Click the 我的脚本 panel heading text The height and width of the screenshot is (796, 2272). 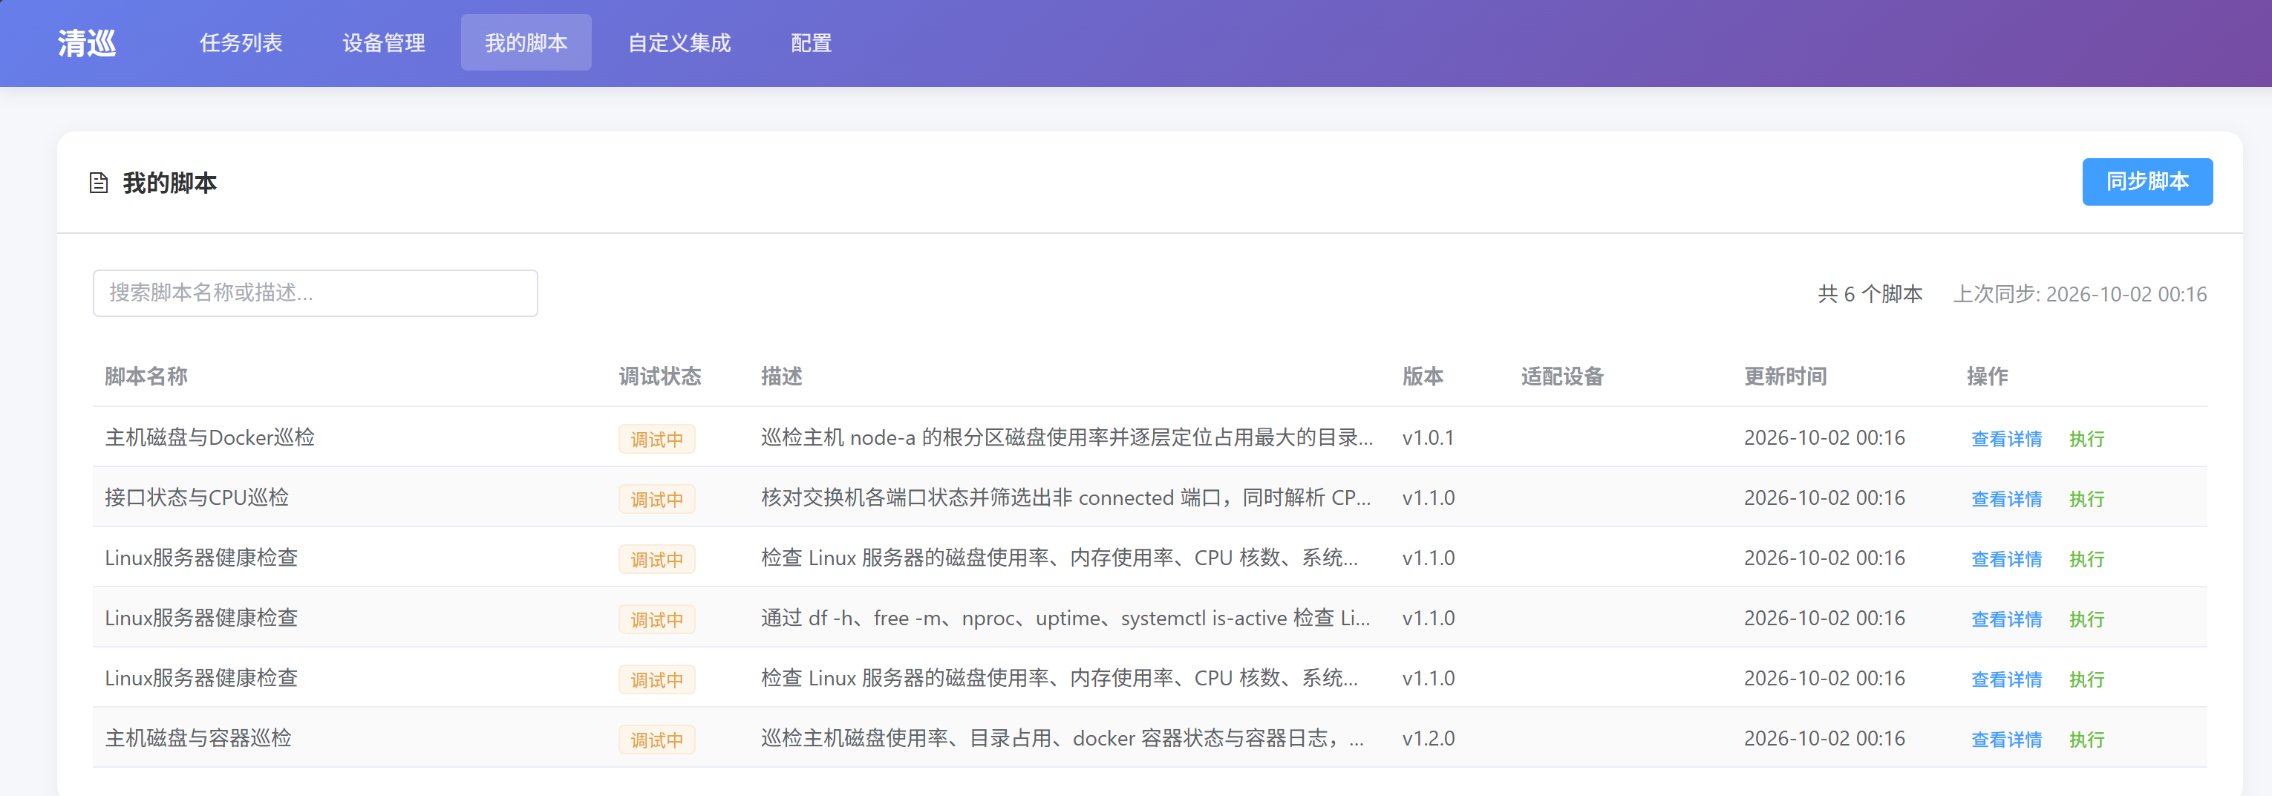(x=169, y=183)
